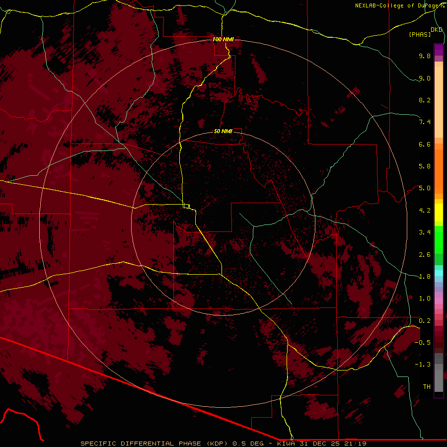Click the cyan segment of the color bar
The image size is (447, 447).
click(x=439, y=273)
